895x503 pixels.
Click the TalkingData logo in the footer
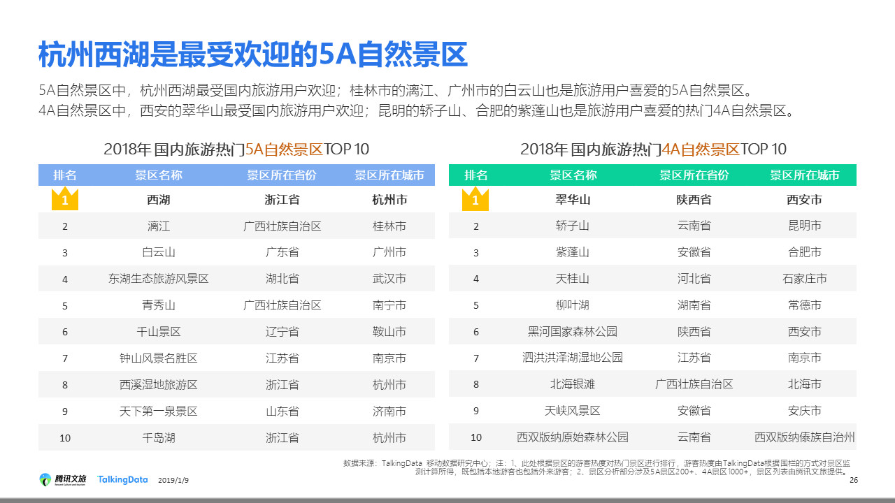tap(122, 479)
